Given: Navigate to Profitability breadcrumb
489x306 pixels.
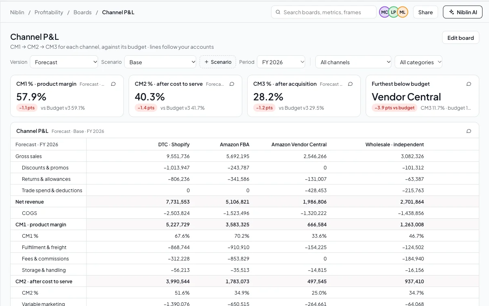Looking at the screenshot, I should [x=49, y=12].
